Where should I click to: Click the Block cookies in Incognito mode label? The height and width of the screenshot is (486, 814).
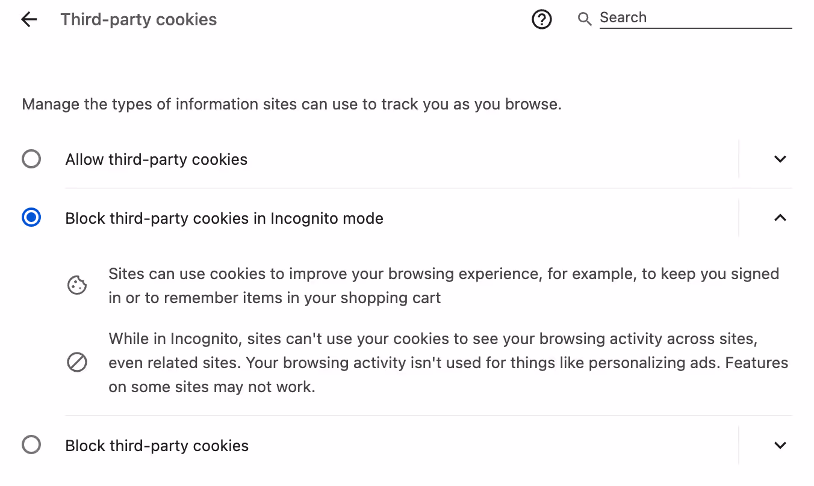(x=224, y=218)
